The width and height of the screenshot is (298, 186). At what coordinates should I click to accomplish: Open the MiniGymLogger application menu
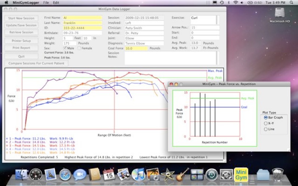[x=26, y=3]
